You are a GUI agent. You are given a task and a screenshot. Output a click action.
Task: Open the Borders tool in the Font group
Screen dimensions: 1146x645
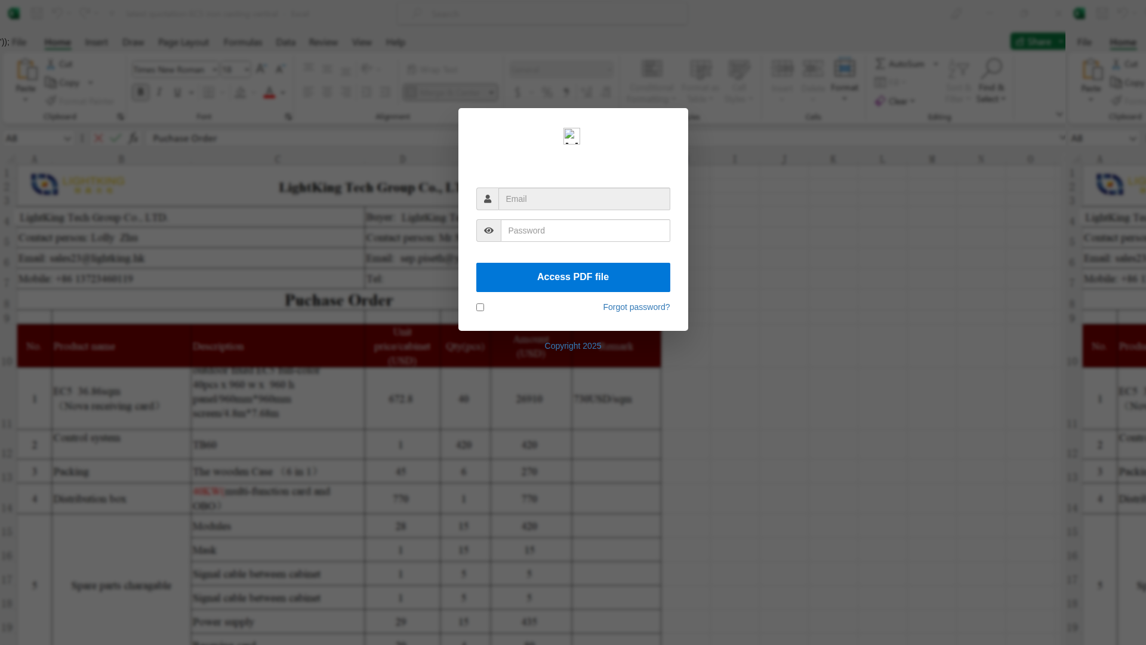[x=208, y=93]
